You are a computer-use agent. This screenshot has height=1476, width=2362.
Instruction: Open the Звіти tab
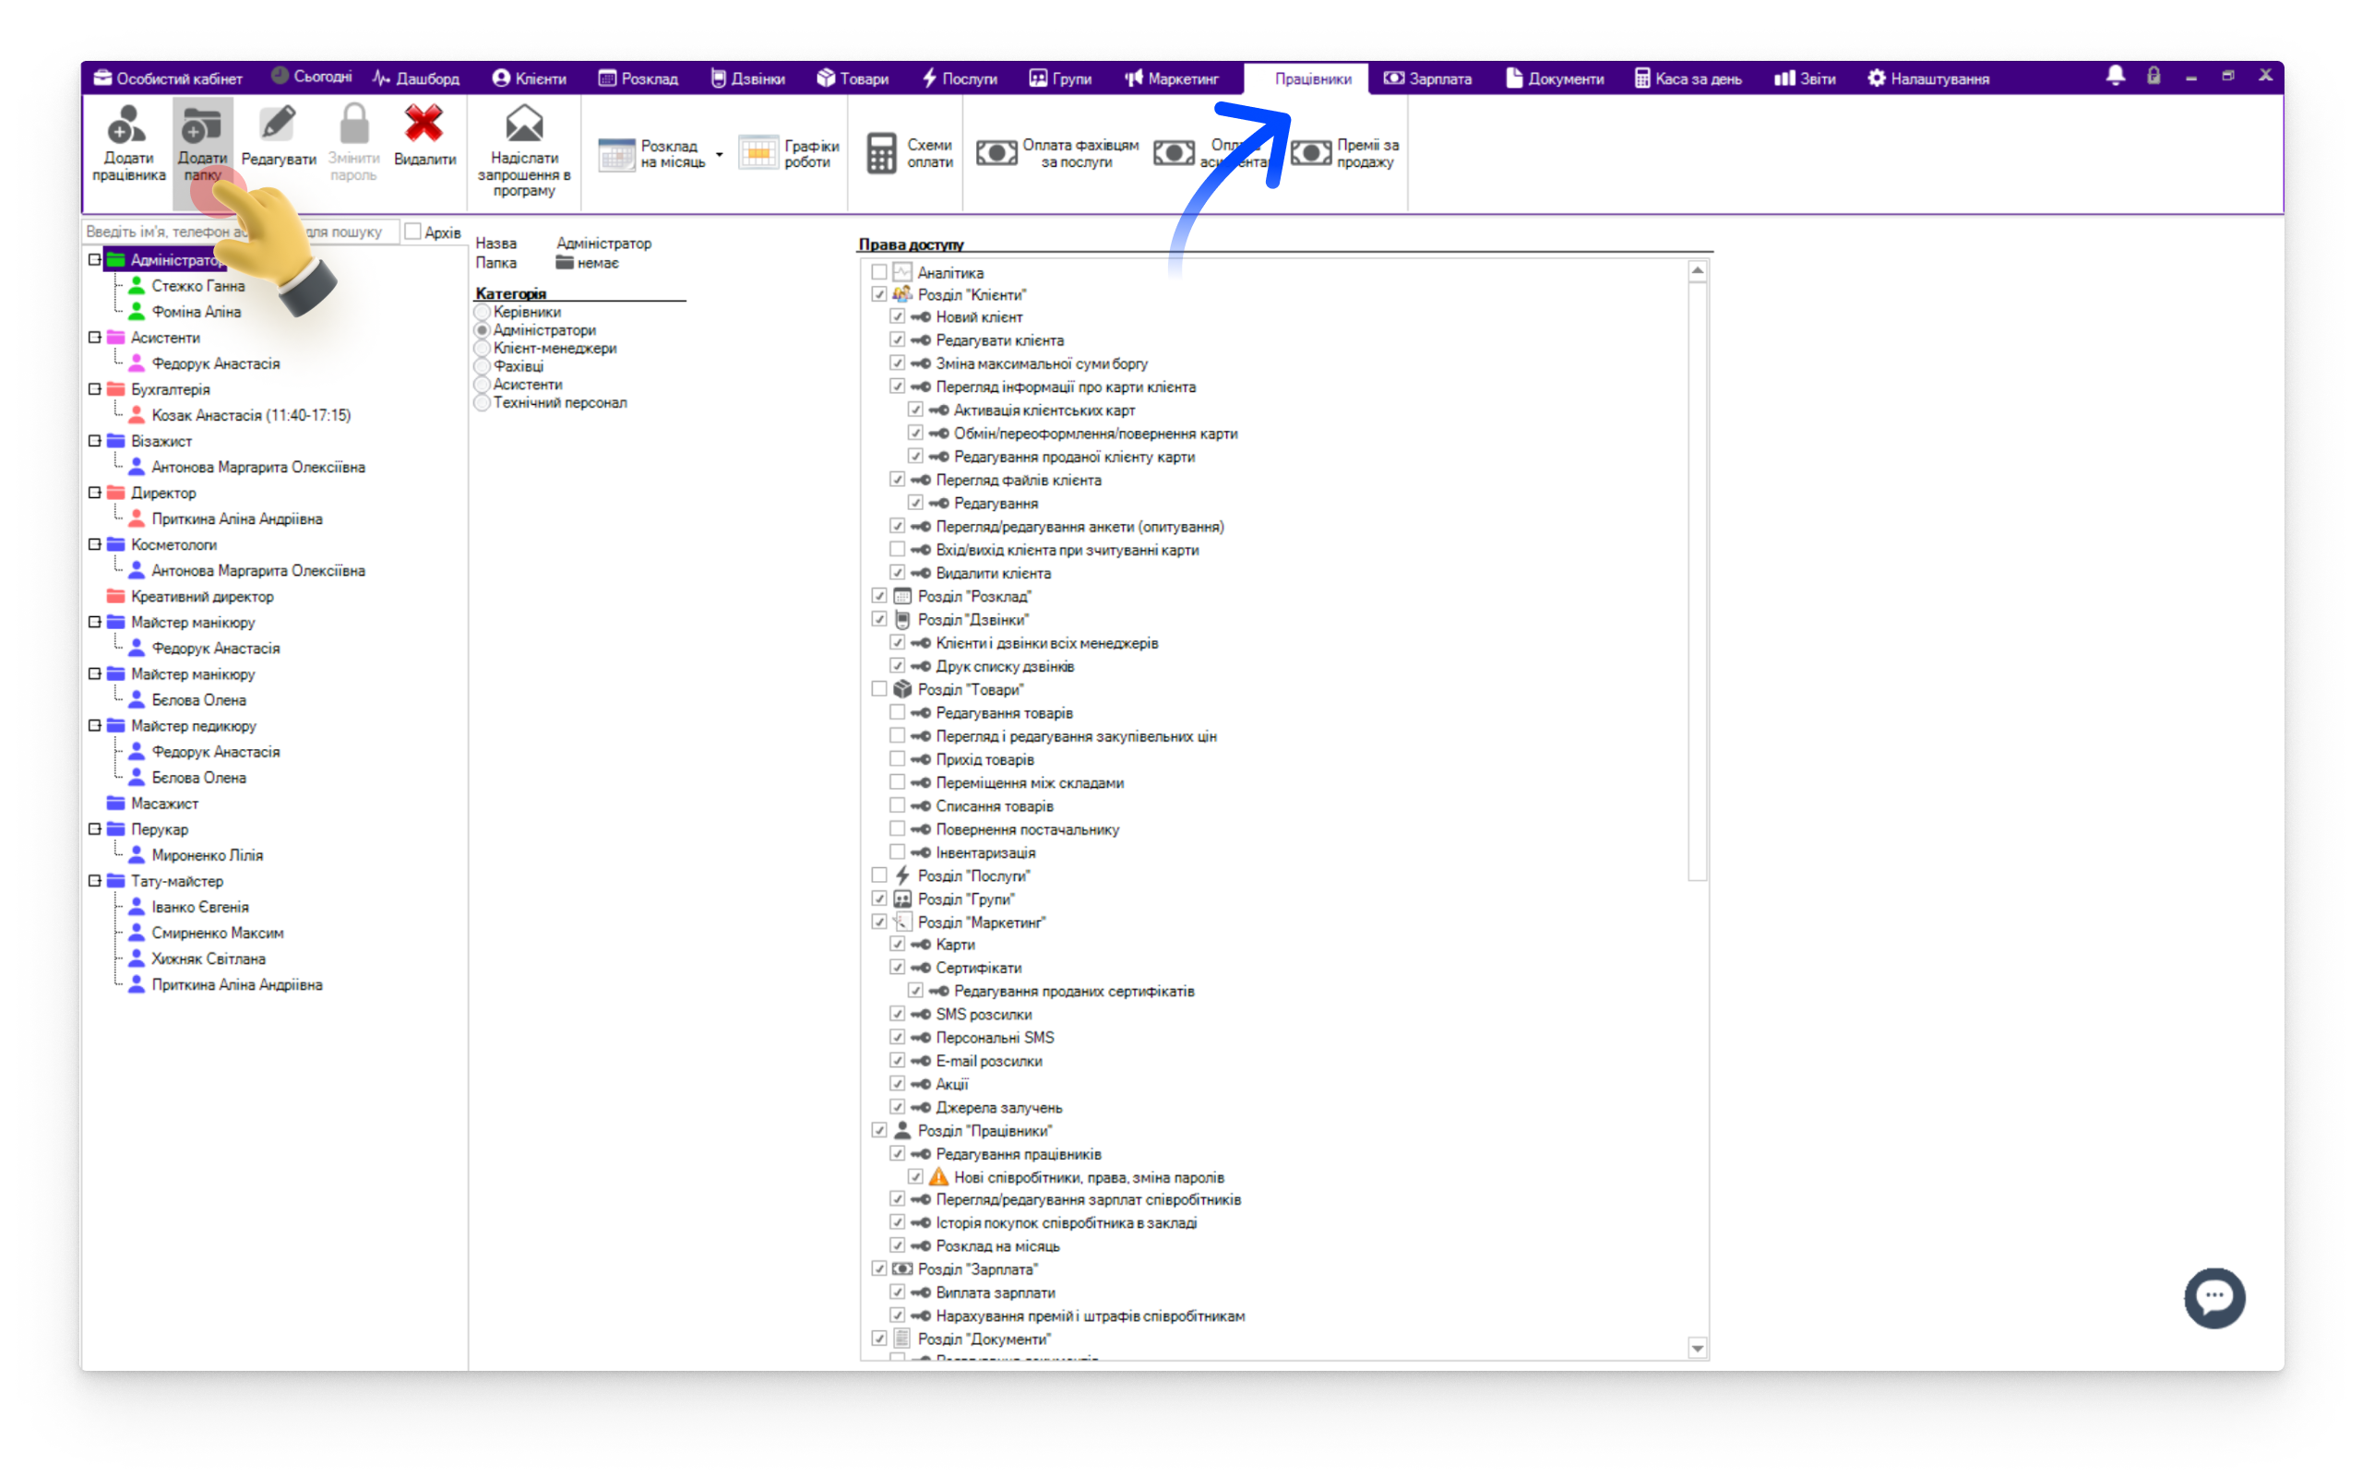(1805, 78)
